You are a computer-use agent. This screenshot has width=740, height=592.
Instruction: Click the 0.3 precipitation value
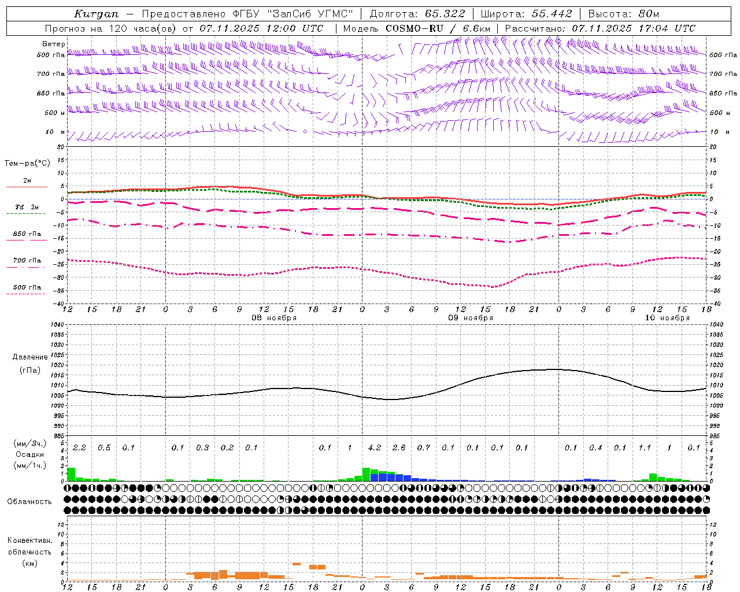202,448
